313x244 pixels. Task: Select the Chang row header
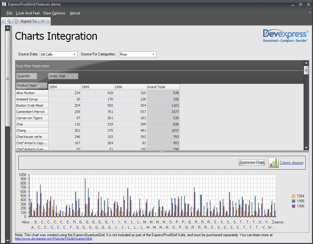coord(32,130)
